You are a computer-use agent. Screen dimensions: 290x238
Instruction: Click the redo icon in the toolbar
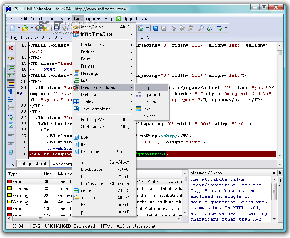(164, 28)
